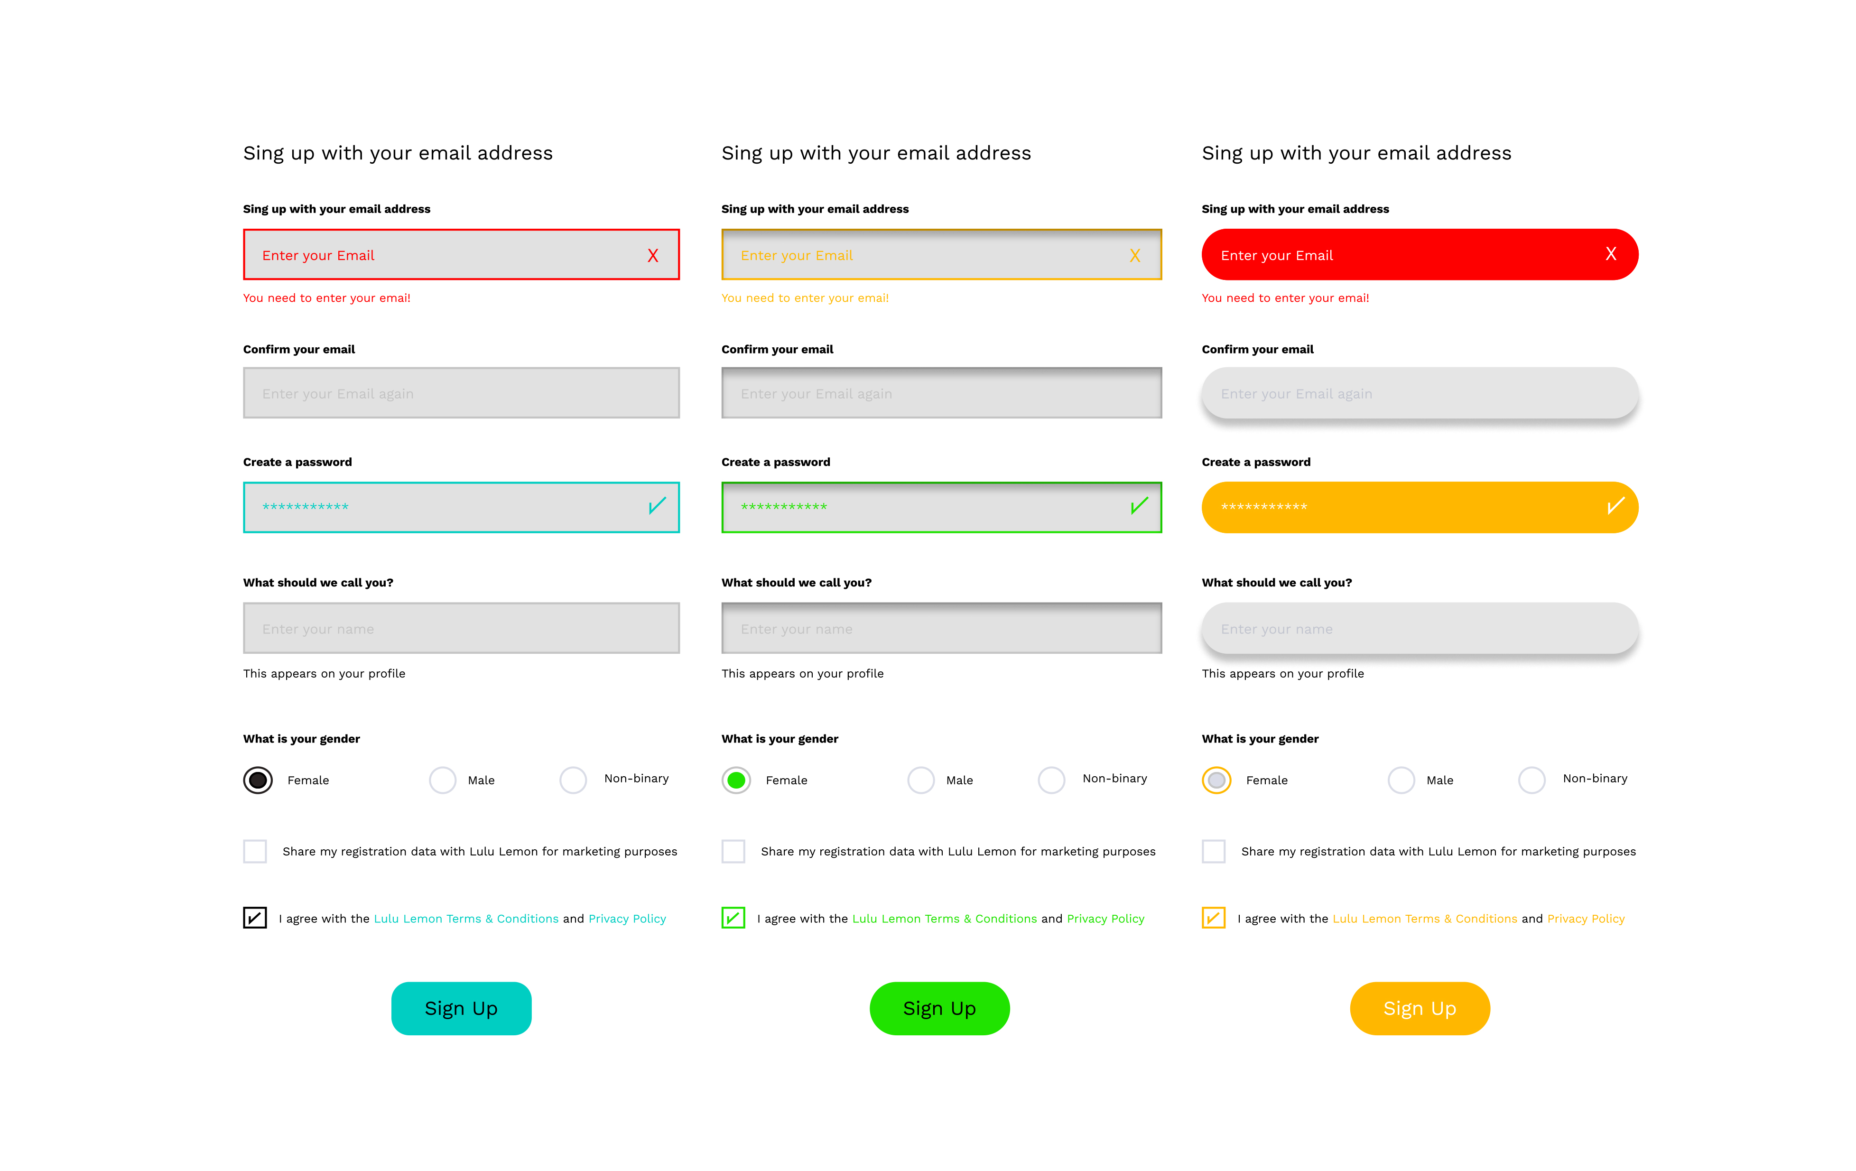Viewport: 1856px width, 1171px height.
Task: Open the orange Lulu Lemon Terms & Conditions link
Action: [1424, 919]
